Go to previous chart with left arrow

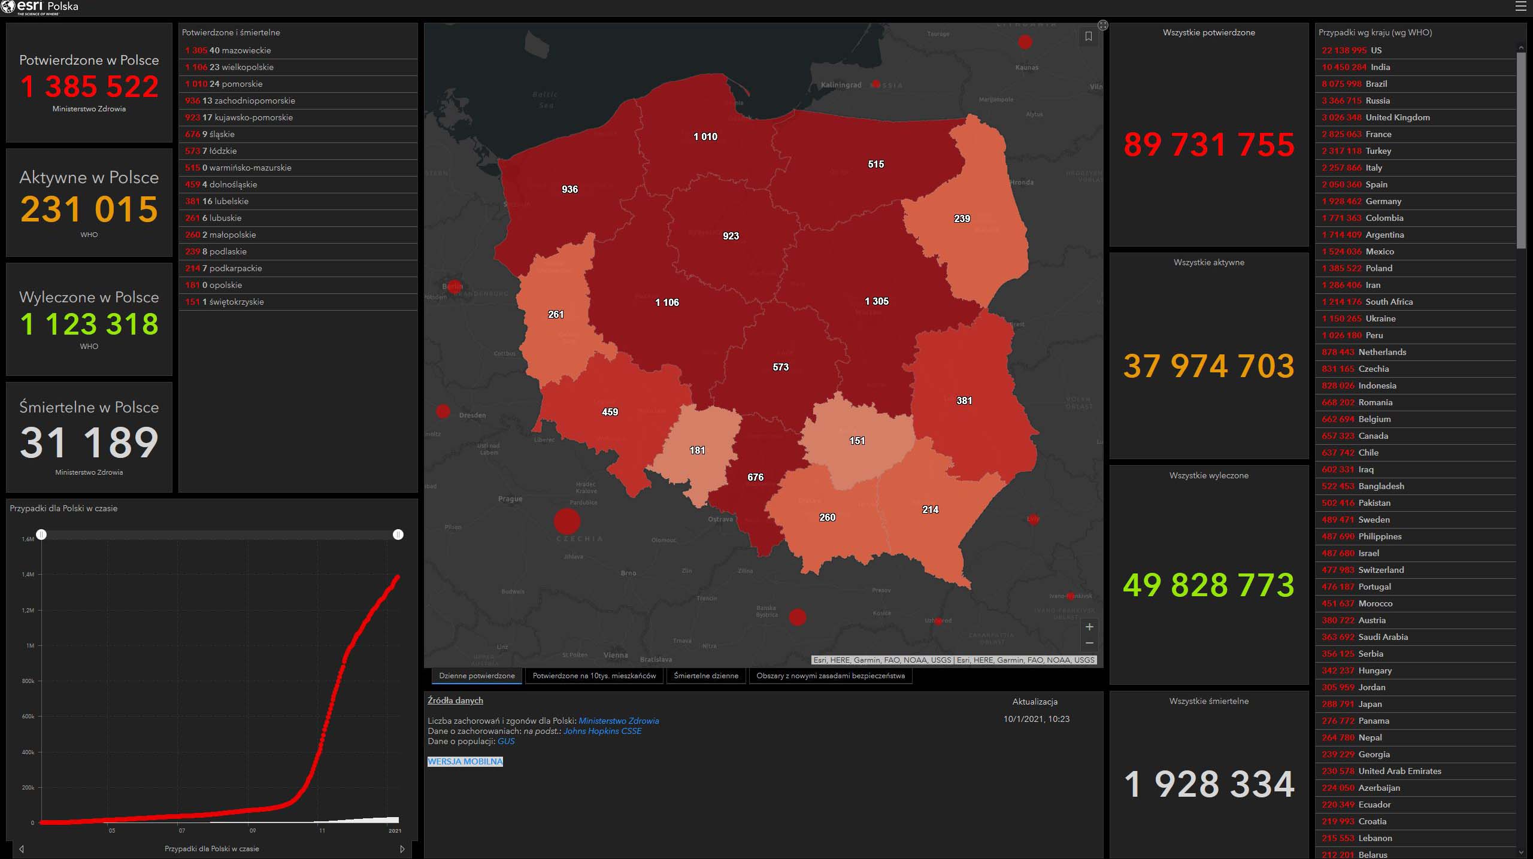(22, 849)
